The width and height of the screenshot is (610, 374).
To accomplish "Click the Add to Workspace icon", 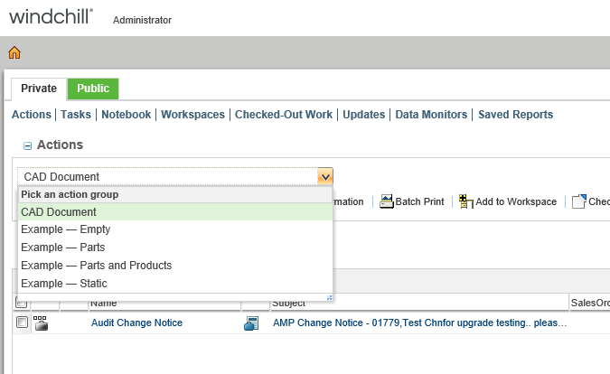I will click(466, 201).
